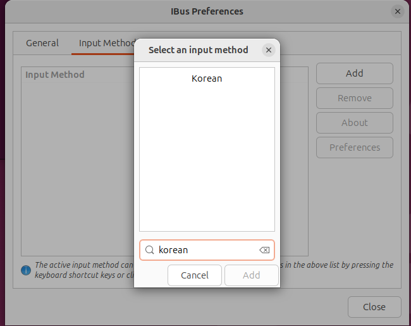Clear the search text with the backspace icon

[x=264, y=250]
